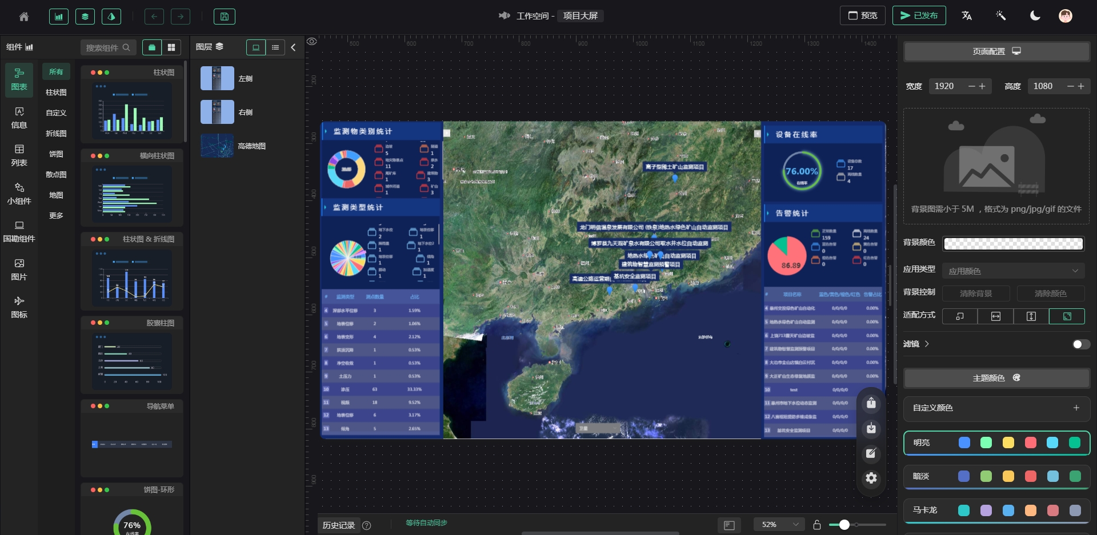Open the language translation icon
The width and height of the screenshot is (1097, 535).
click(x=966, y=16)
